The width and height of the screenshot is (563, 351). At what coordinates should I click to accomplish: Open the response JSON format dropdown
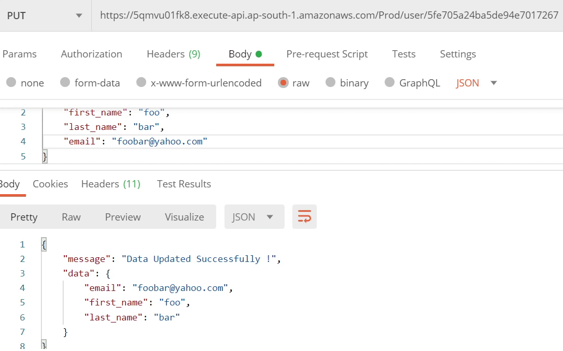[x=254, y=217]
